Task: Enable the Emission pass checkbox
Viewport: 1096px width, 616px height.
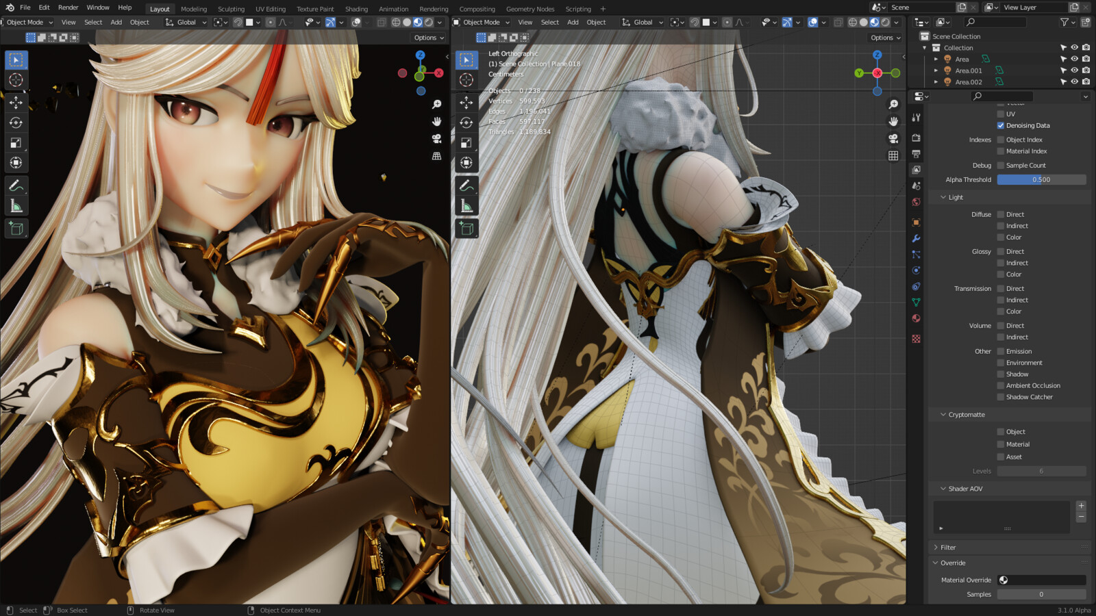Action: point(1001,351)
